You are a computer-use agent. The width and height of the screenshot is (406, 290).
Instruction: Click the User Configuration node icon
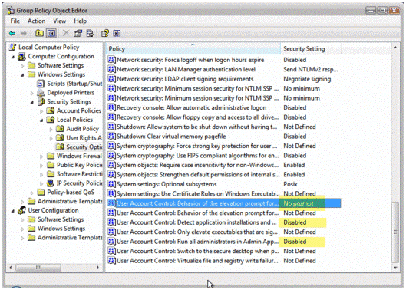(x=21, y=210)
